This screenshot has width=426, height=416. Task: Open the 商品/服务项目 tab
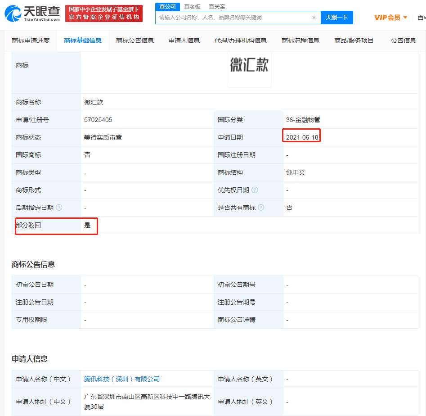click(354, 41)
